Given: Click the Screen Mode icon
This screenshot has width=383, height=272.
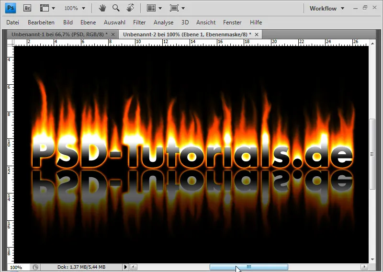Looking at the screenshot, I should click(174, 8).
